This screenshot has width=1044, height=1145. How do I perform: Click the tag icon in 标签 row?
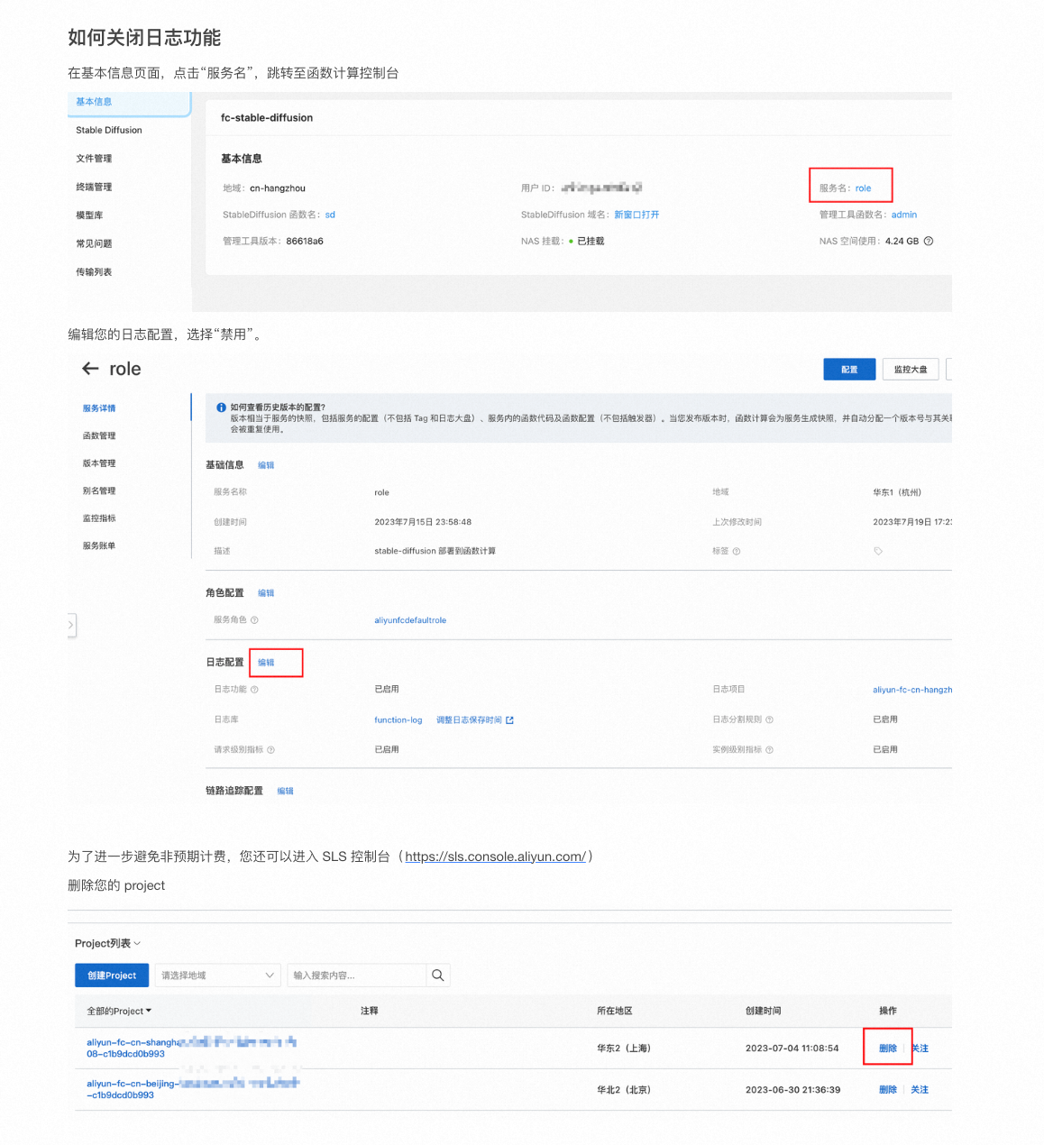point(877,551)
